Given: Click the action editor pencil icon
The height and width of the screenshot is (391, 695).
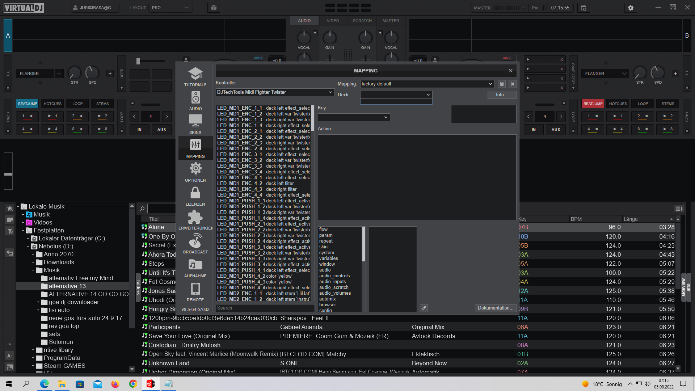Looking at the screenshot, I should click(424, 308).
